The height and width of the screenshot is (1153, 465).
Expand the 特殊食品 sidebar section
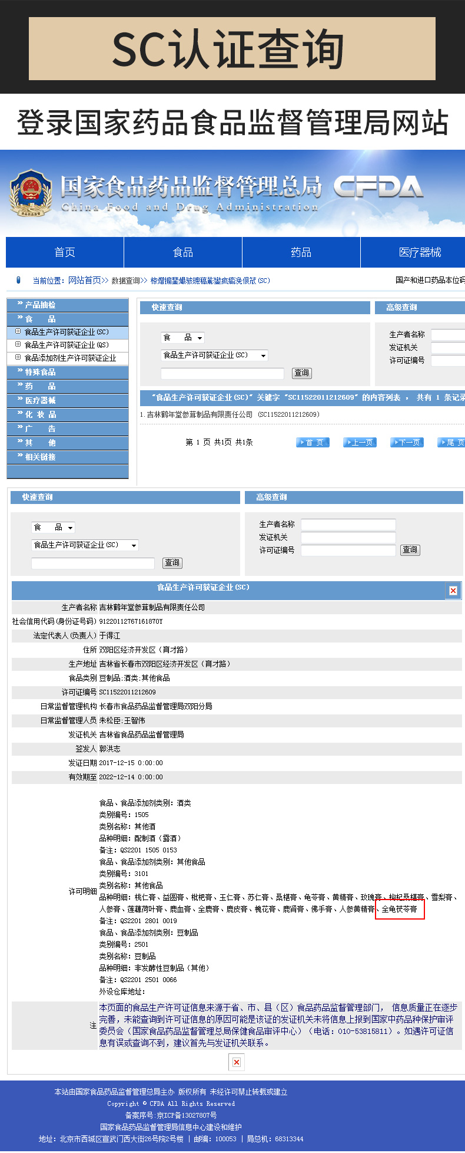(67, 372)
